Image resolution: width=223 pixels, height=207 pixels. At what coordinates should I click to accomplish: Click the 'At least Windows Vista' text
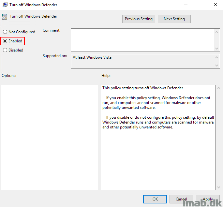(92, 57)
